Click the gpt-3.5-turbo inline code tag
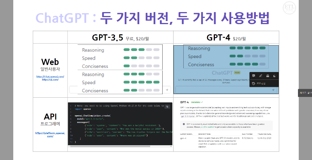 pos(188,117)
